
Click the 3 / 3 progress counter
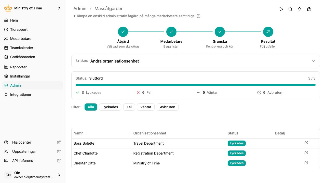click(x=312, y=78)
